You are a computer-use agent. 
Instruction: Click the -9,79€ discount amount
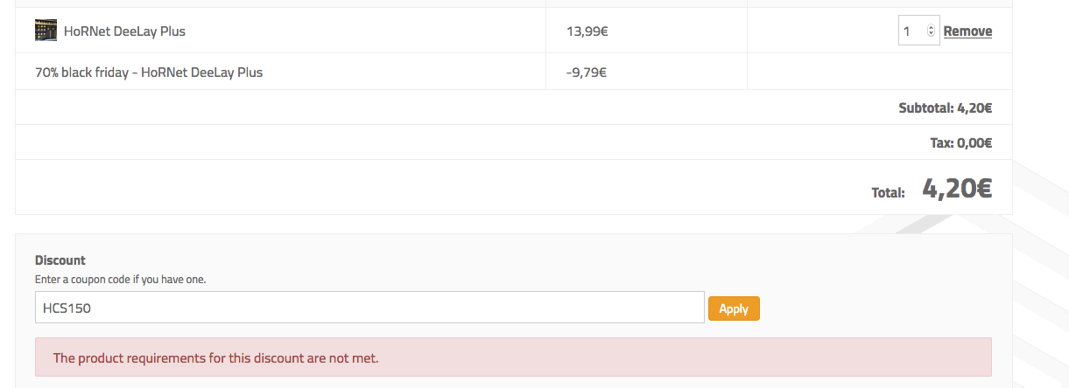[x=587, y=73]
